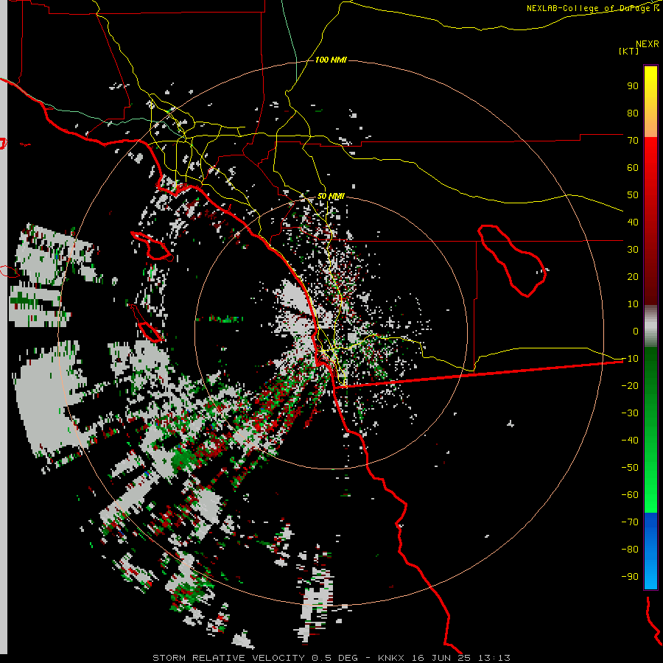Image resolution: width=663 pixels, height=663 pixels.
Task: Click the 90 value on the velocity scale
Action: point(633,86)
